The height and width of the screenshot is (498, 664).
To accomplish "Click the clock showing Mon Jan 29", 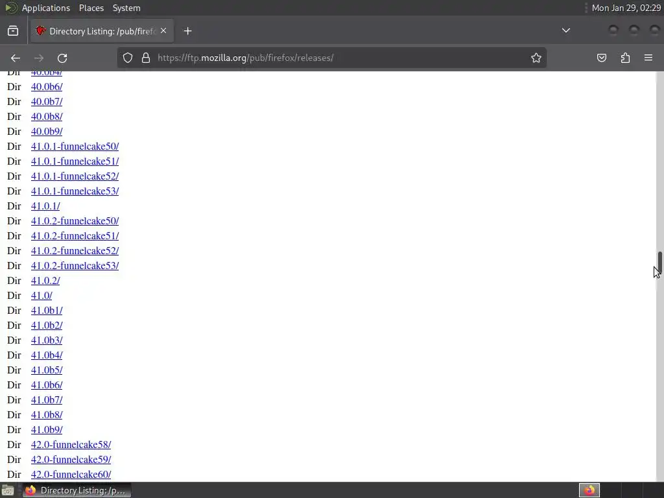I will pyautogui.click(x=626, y=8).
